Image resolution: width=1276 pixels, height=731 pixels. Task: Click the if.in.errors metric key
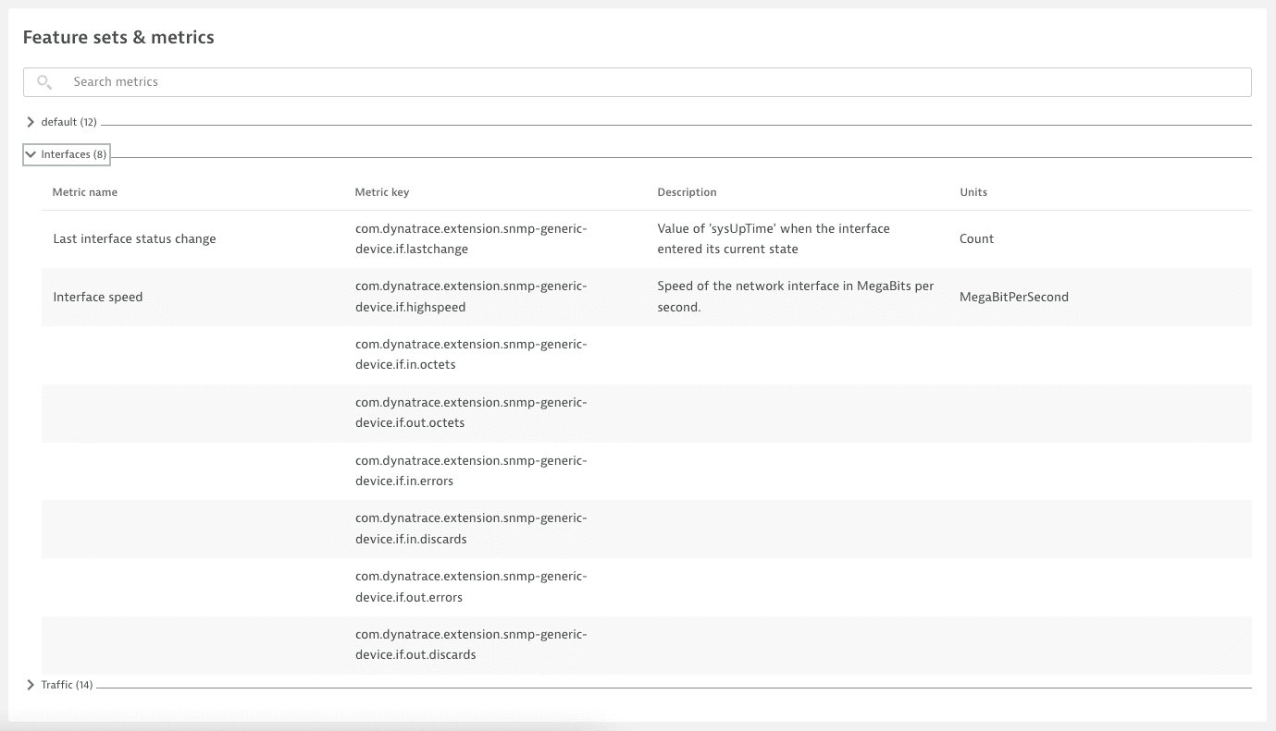471,471
